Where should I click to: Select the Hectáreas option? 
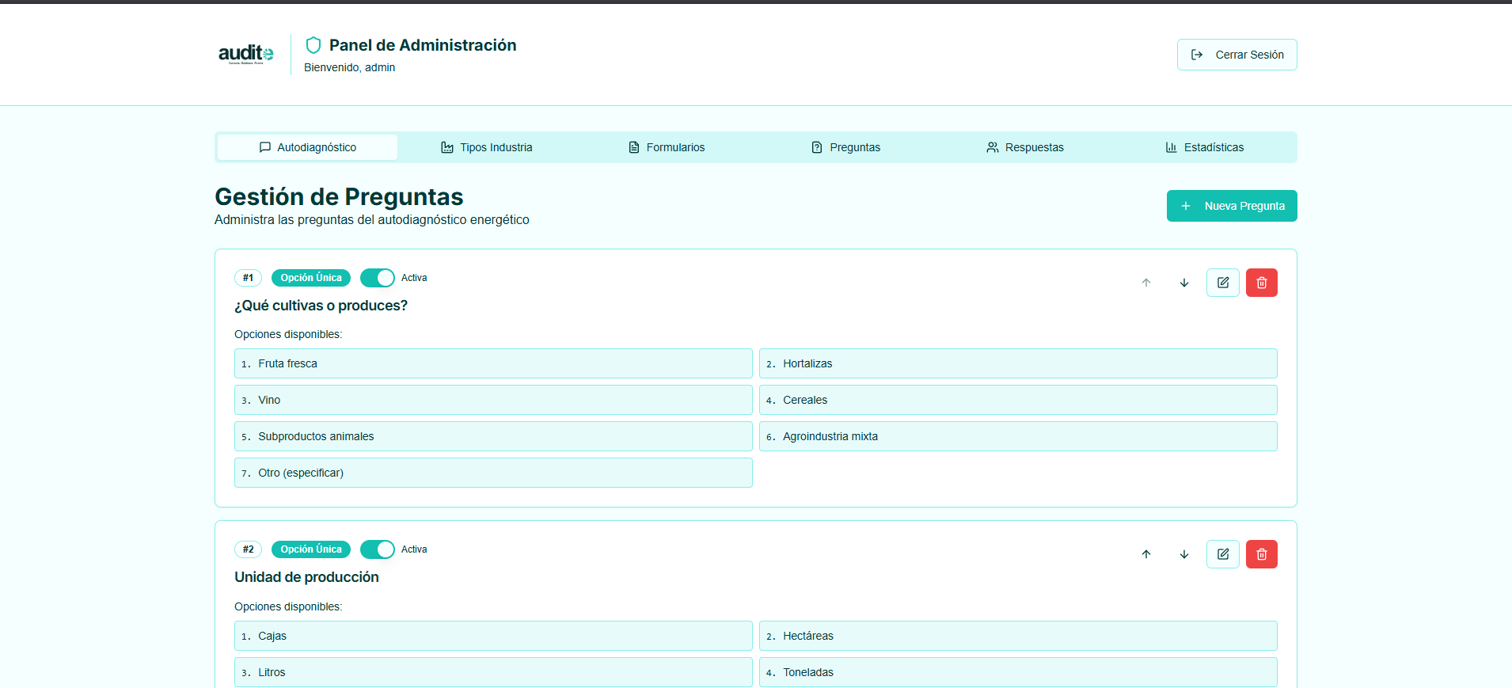pos(1018,636)
